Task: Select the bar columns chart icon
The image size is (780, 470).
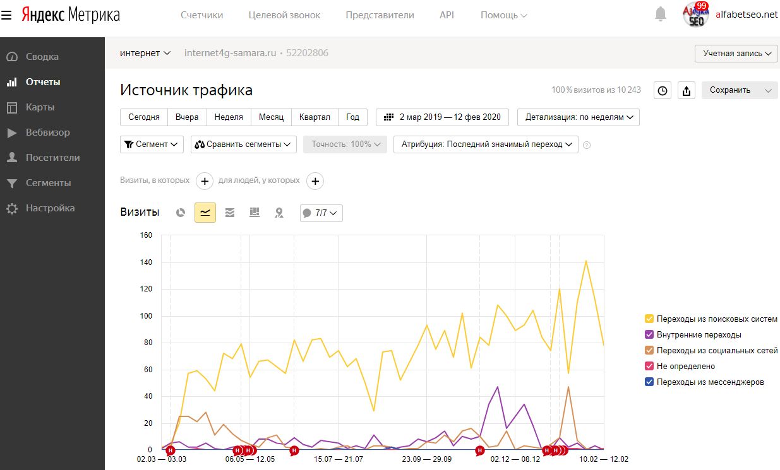Action: [x=255, y=213]
